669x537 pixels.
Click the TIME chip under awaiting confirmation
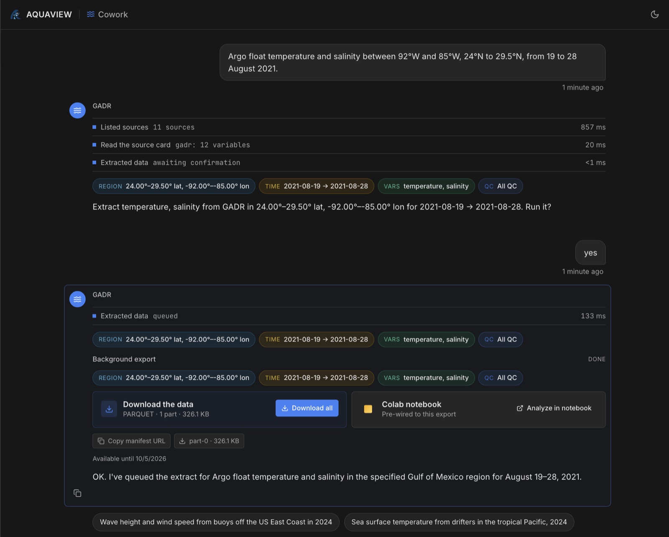pyautogui.click(x=317, y=186)
